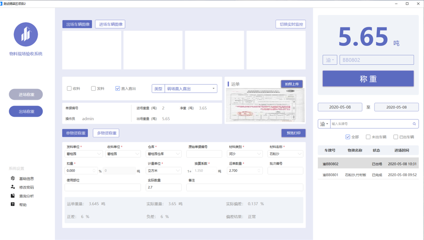This screenshot has width=424, height=240.
Task: Click the 帮助 question mark icon
Action: pyautogui.click(x=13, y=204)
